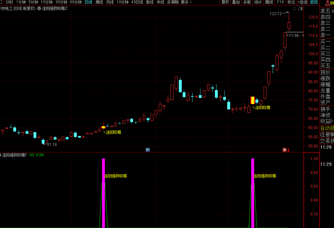Switch to 年线 yearly chart
This screenshot has width=334, height=228.
click(x=160, y=2)
